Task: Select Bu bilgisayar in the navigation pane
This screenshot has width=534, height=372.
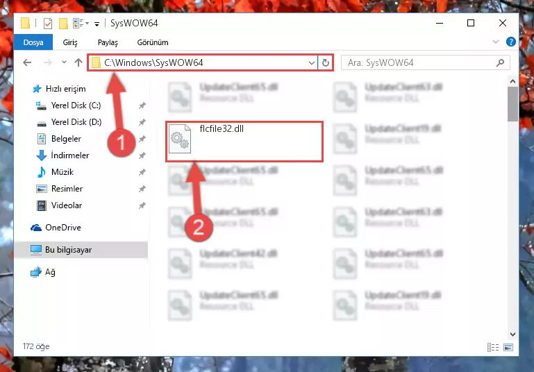Action: pyautogui.click(x=81, y=250)
